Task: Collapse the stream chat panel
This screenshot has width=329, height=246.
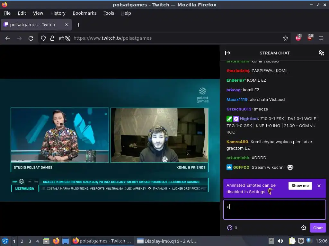Action: pyautogui.click(x=228, y=53)
